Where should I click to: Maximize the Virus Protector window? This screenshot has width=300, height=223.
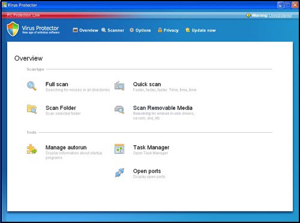tap(288, 5)
